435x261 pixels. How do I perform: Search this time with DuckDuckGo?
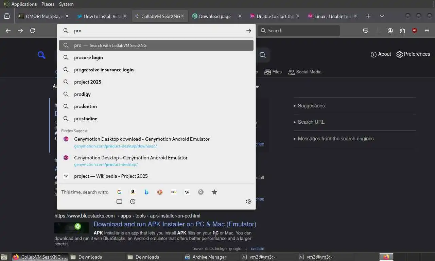[160, 192]
